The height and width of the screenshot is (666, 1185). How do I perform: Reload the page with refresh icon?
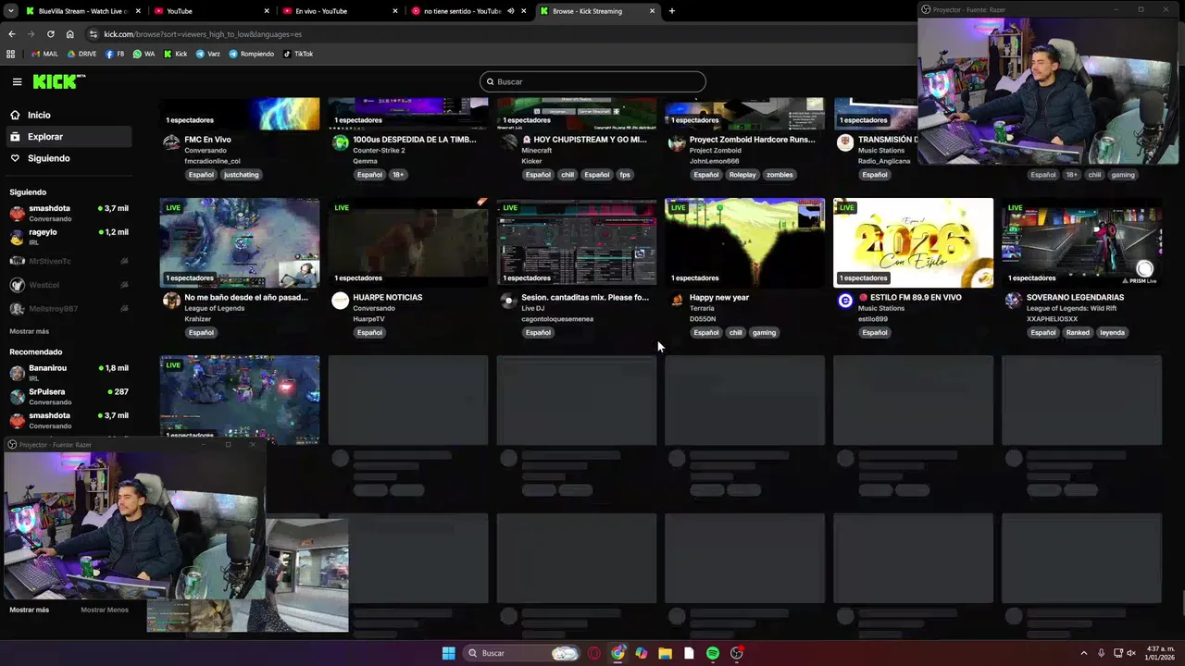(x=50, y=34)
